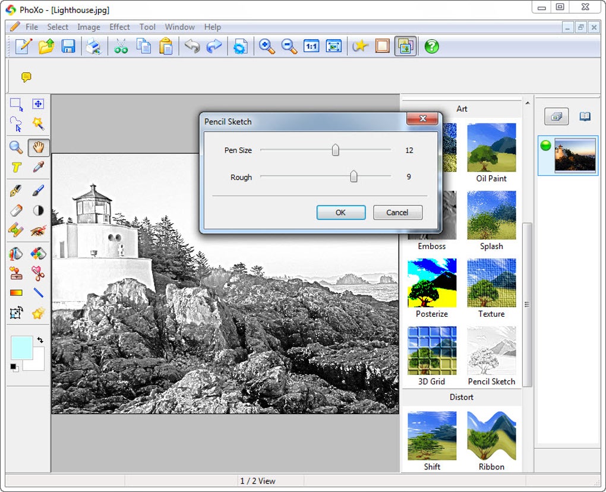Click the Pen Size slider handle
This screenshot has height=492, width=606.
click(336, 150)
